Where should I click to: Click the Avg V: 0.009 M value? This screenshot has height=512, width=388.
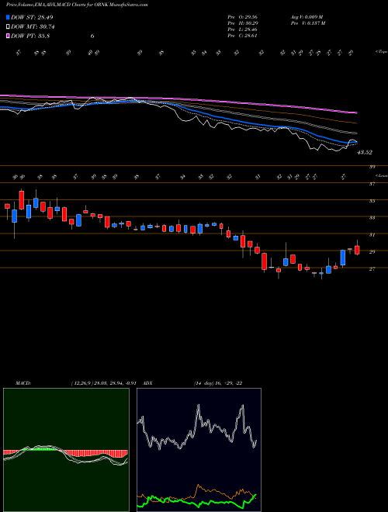coord(307,17)
